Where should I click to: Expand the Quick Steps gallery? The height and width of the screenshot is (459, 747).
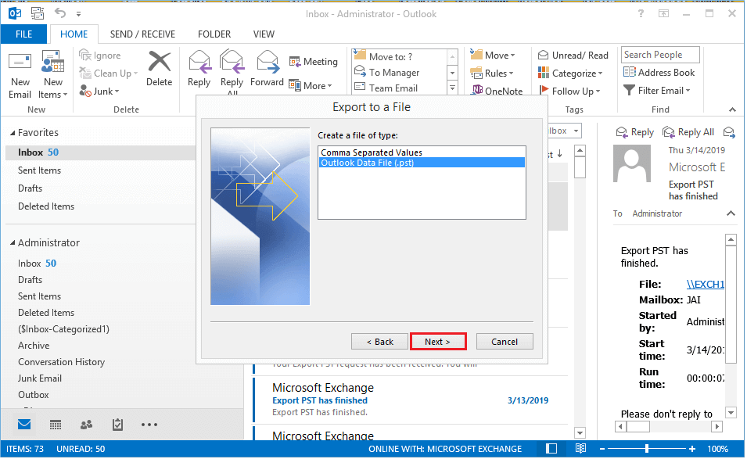pyautogui.click(x=452, y=88)
